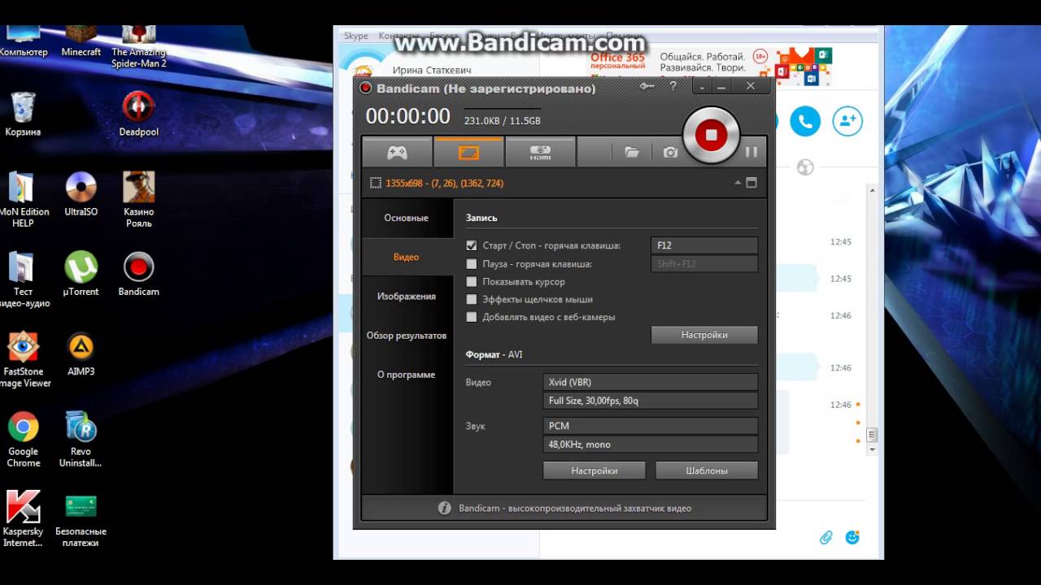This screenshot has width=1041, height=585.
Task: Open Deadpool desktop shortcut
Action: pyautogui.click(x=139, y=115)
